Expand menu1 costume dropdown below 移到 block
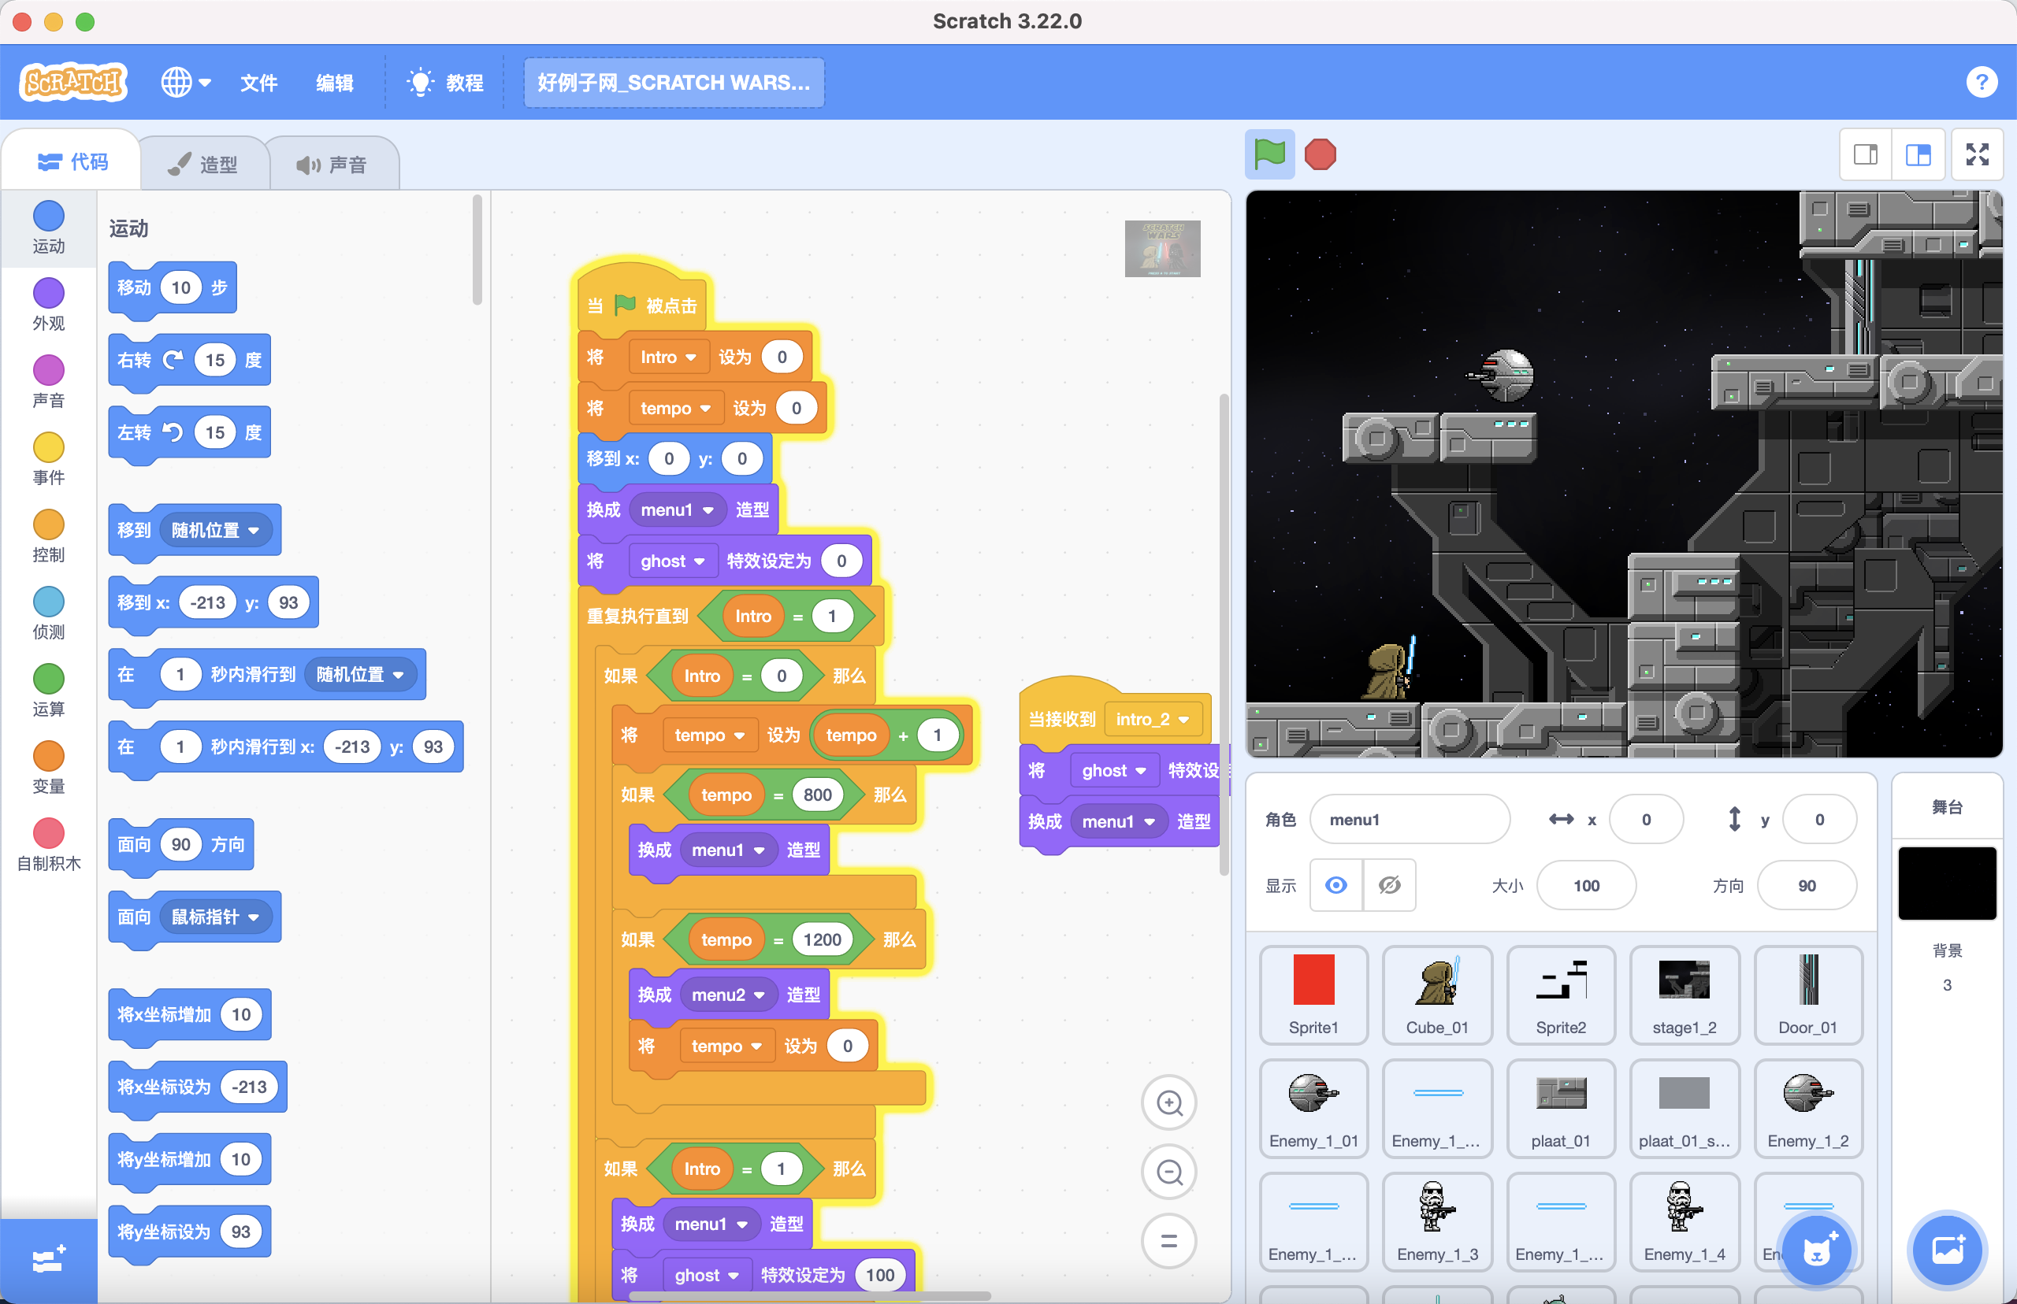Screen dimensions: 2017x1304 click(x=678, y=509)
